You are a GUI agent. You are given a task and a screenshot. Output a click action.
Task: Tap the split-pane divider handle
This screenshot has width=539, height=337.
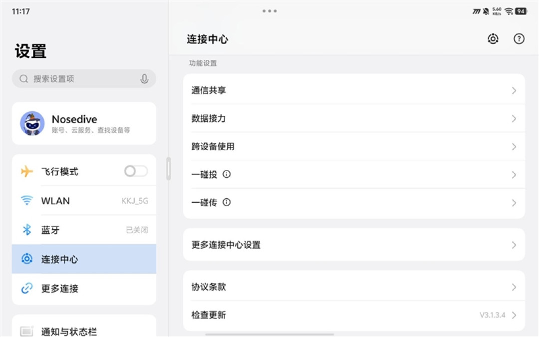(169, 169)
